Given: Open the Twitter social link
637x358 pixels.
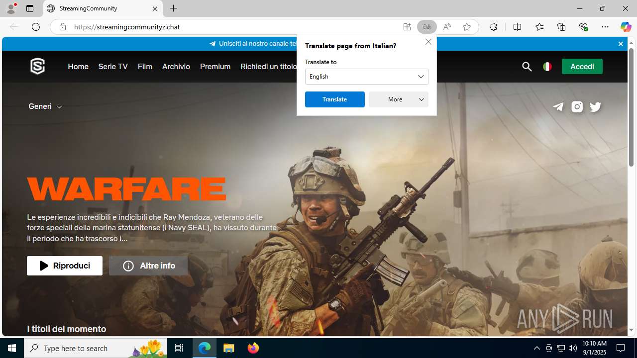Looking at the screenshot, I should pyautogui.click(x=595, y=107).
